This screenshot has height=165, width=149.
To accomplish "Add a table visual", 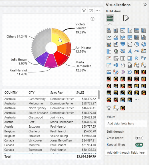I will pyautogui.click(x=123, y=58).
